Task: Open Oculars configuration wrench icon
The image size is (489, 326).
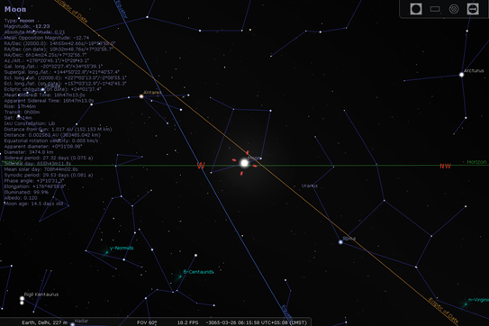Action: (473, 9)
